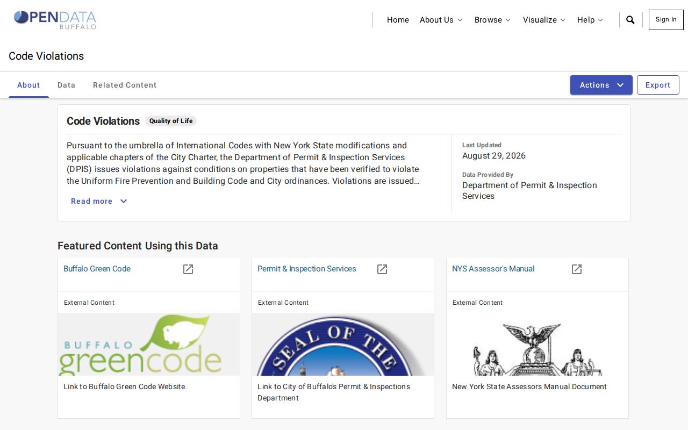Open the Permit & Inspection Services link
The width and height of the screenshot is (688, 430).
[307, 269]
